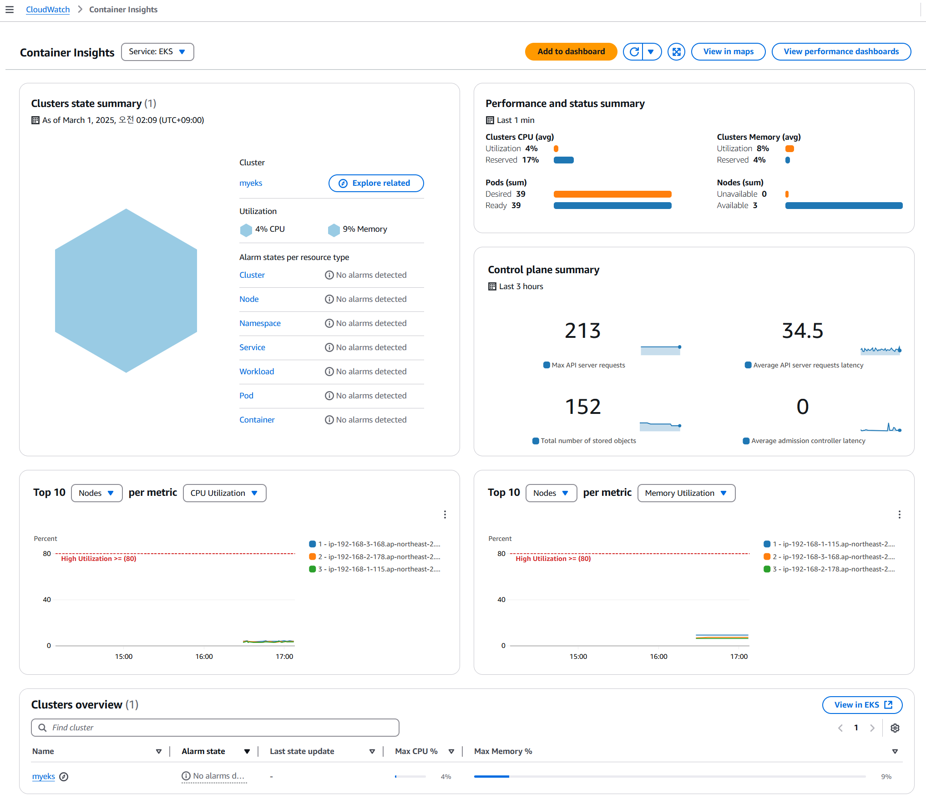Click the info icon in Cluster alarm row
This screenshot has width=926, height=800.
(329, 275)
